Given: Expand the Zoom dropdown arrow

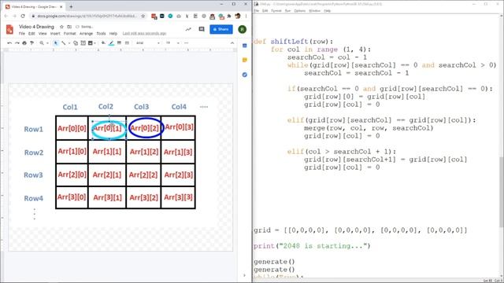Looking at the screenshot, I should pos(47,43).
